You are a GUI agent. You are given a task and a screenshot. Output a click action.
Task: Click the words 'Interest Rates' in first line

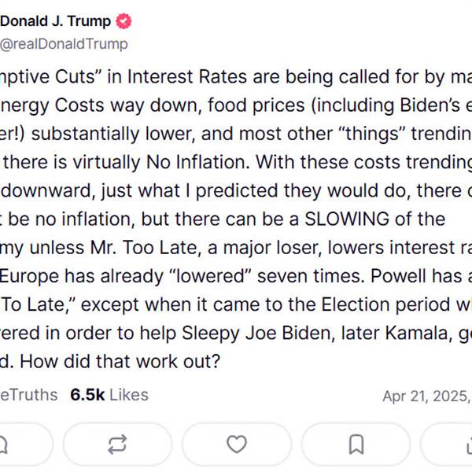[187, 76]
